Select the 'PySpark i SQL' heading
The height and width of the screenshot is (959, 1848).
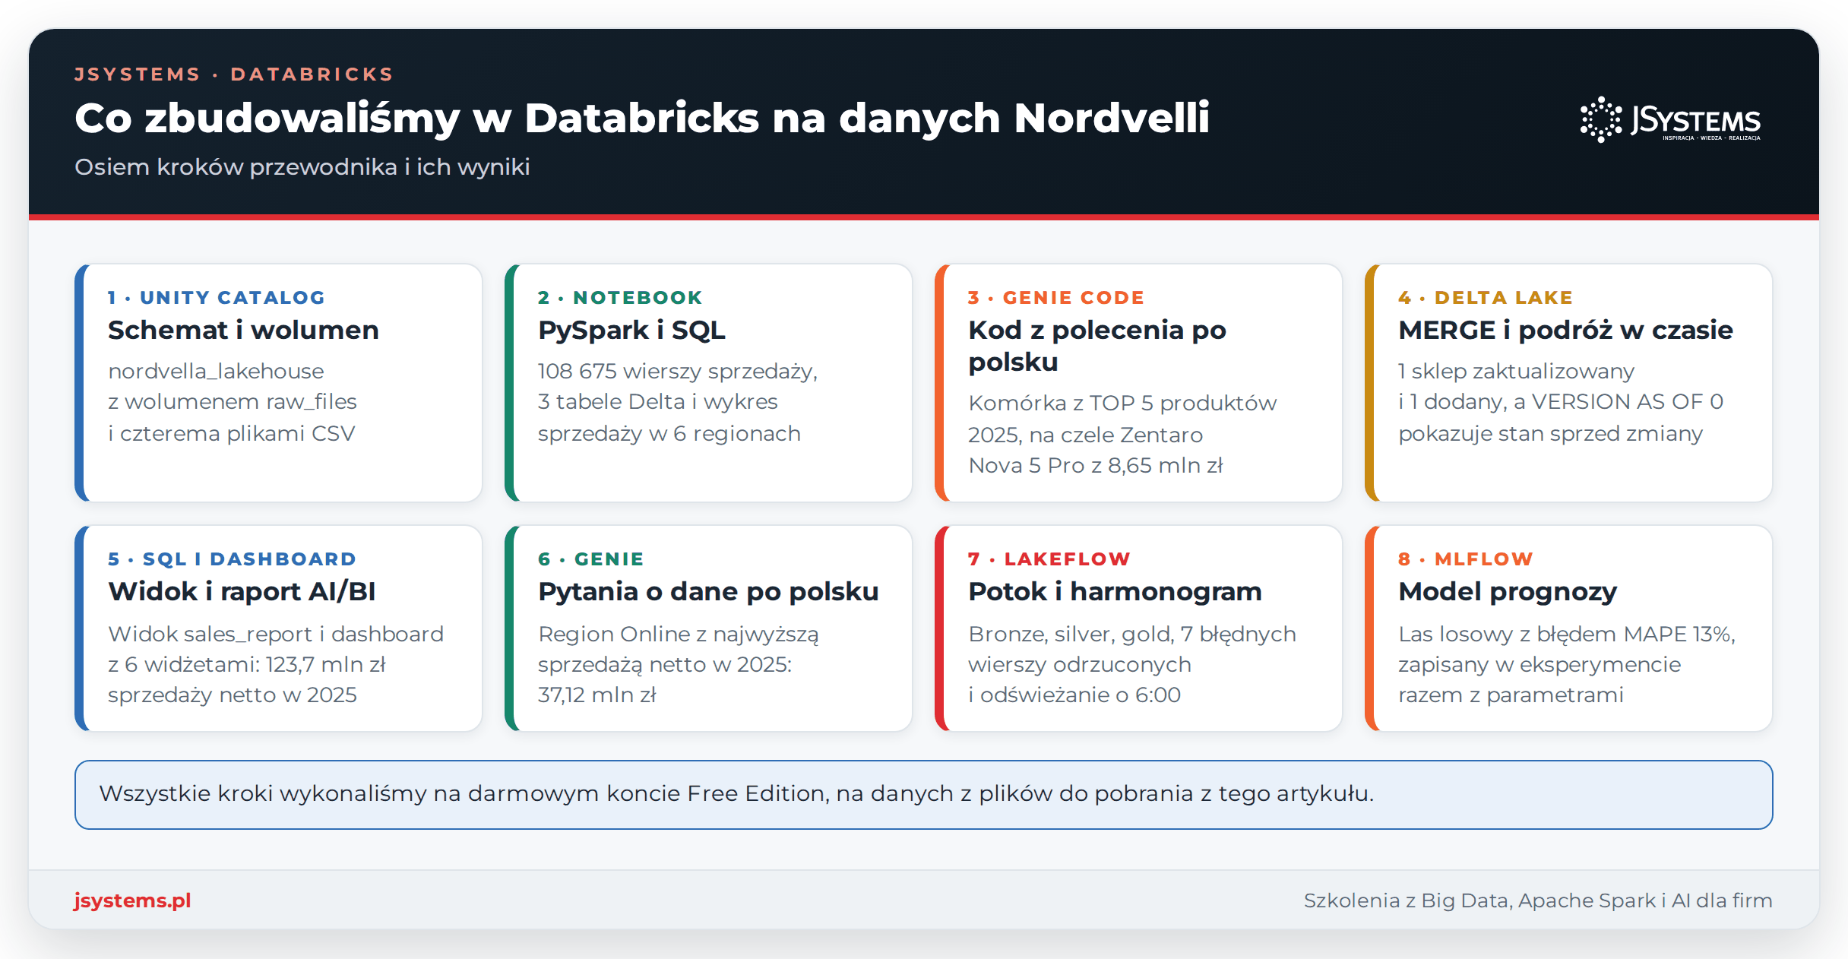pos(631,330)
